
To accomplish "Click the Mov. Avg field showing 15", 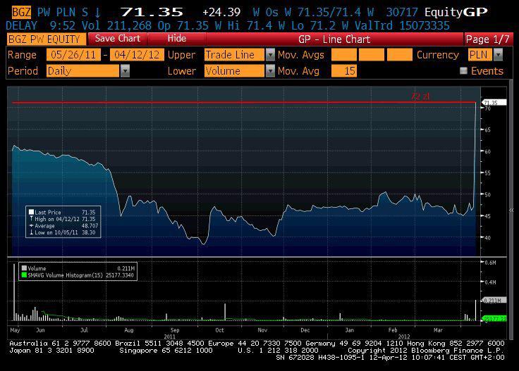I will coord(343,71).
